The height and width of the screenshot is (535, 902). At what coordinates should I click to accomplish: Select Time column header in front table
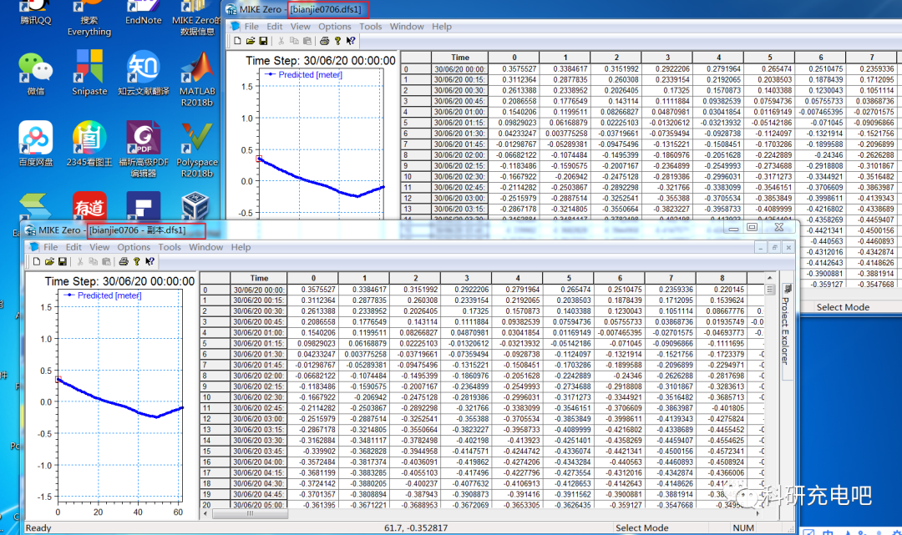point(259,278)
